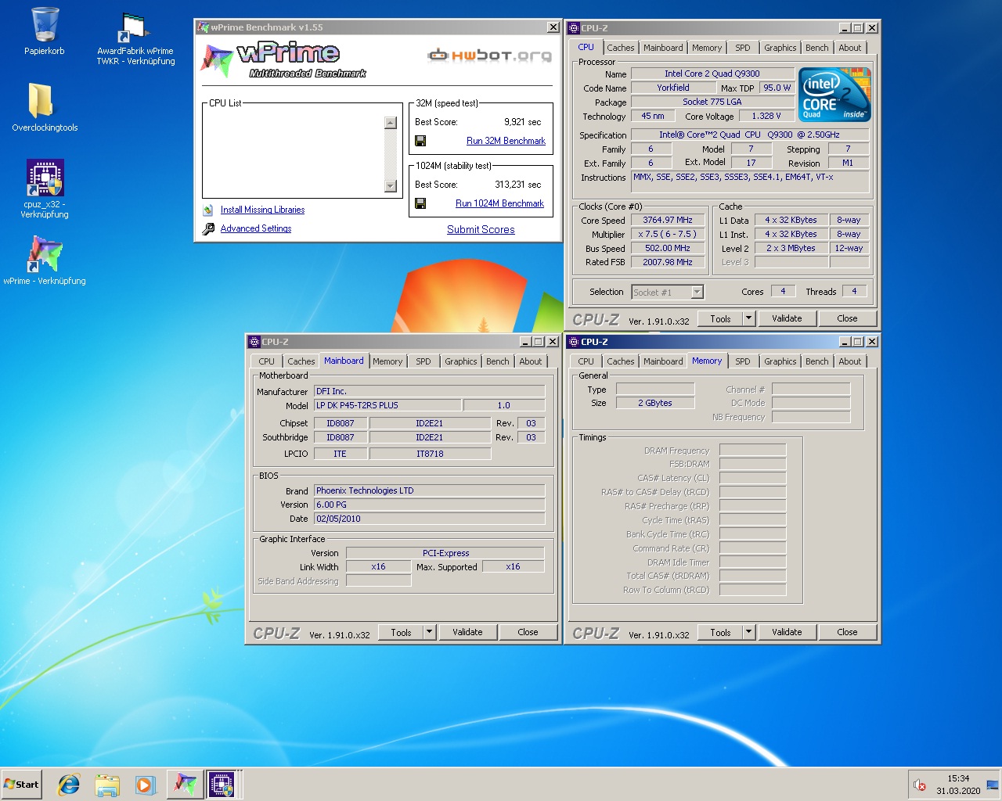The image size is (1002, 801).
Task: Click the Install Missing Libraries icon
Action: (208, 210)
